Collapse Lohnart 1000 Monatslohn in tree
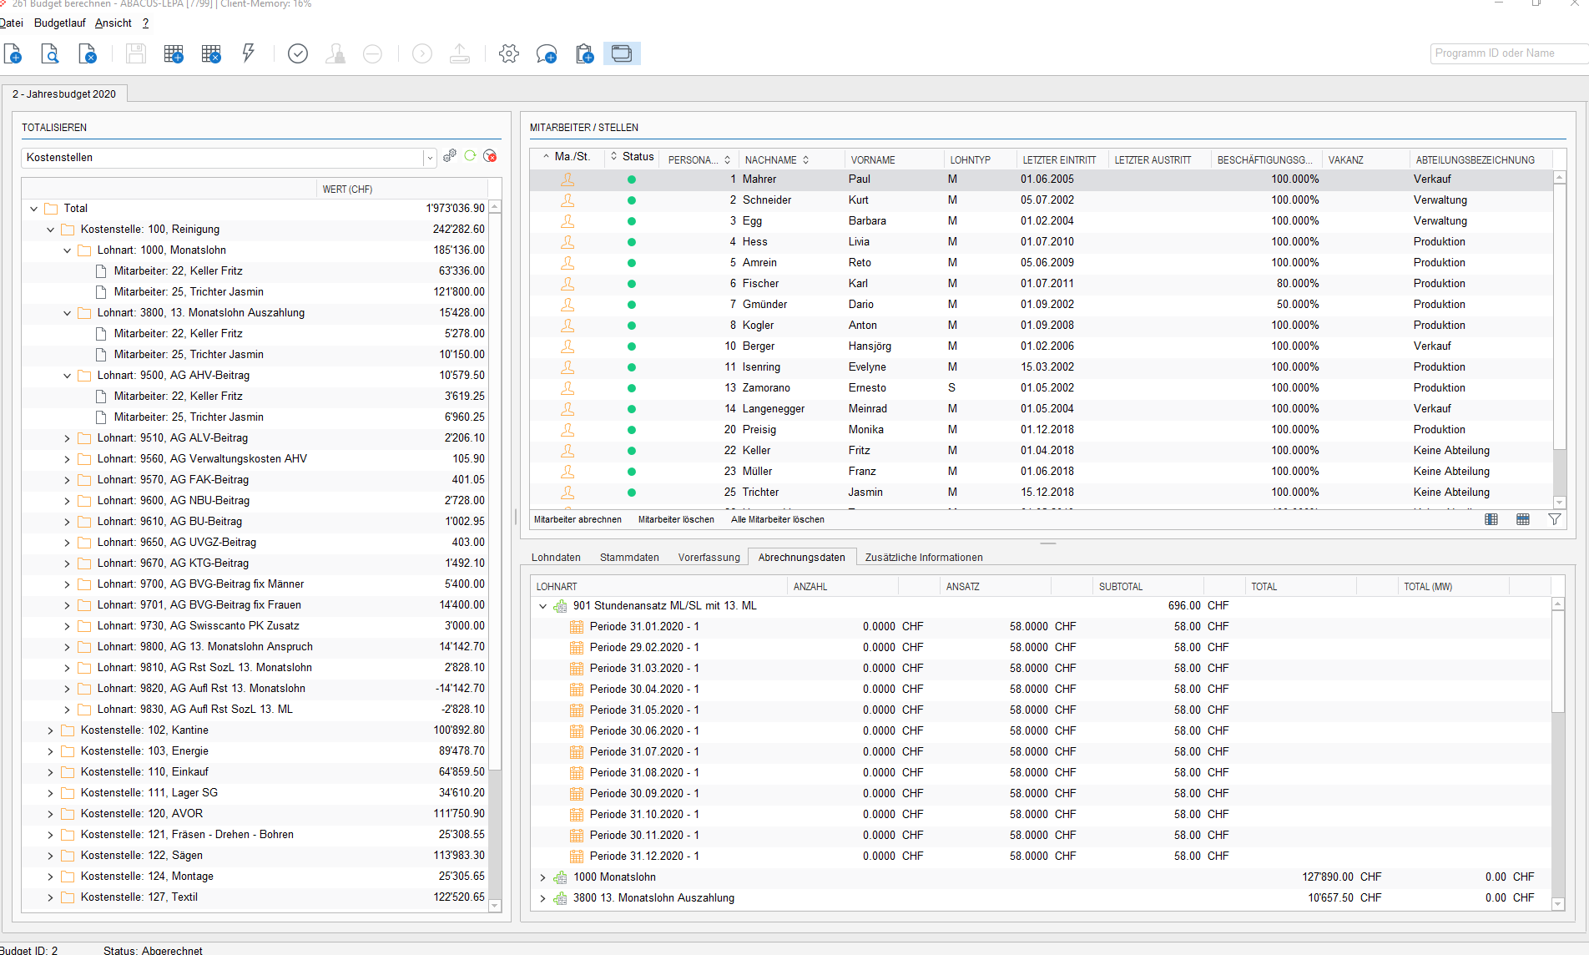Screen dimensions: 1589x955 click(x=68, y=250)
